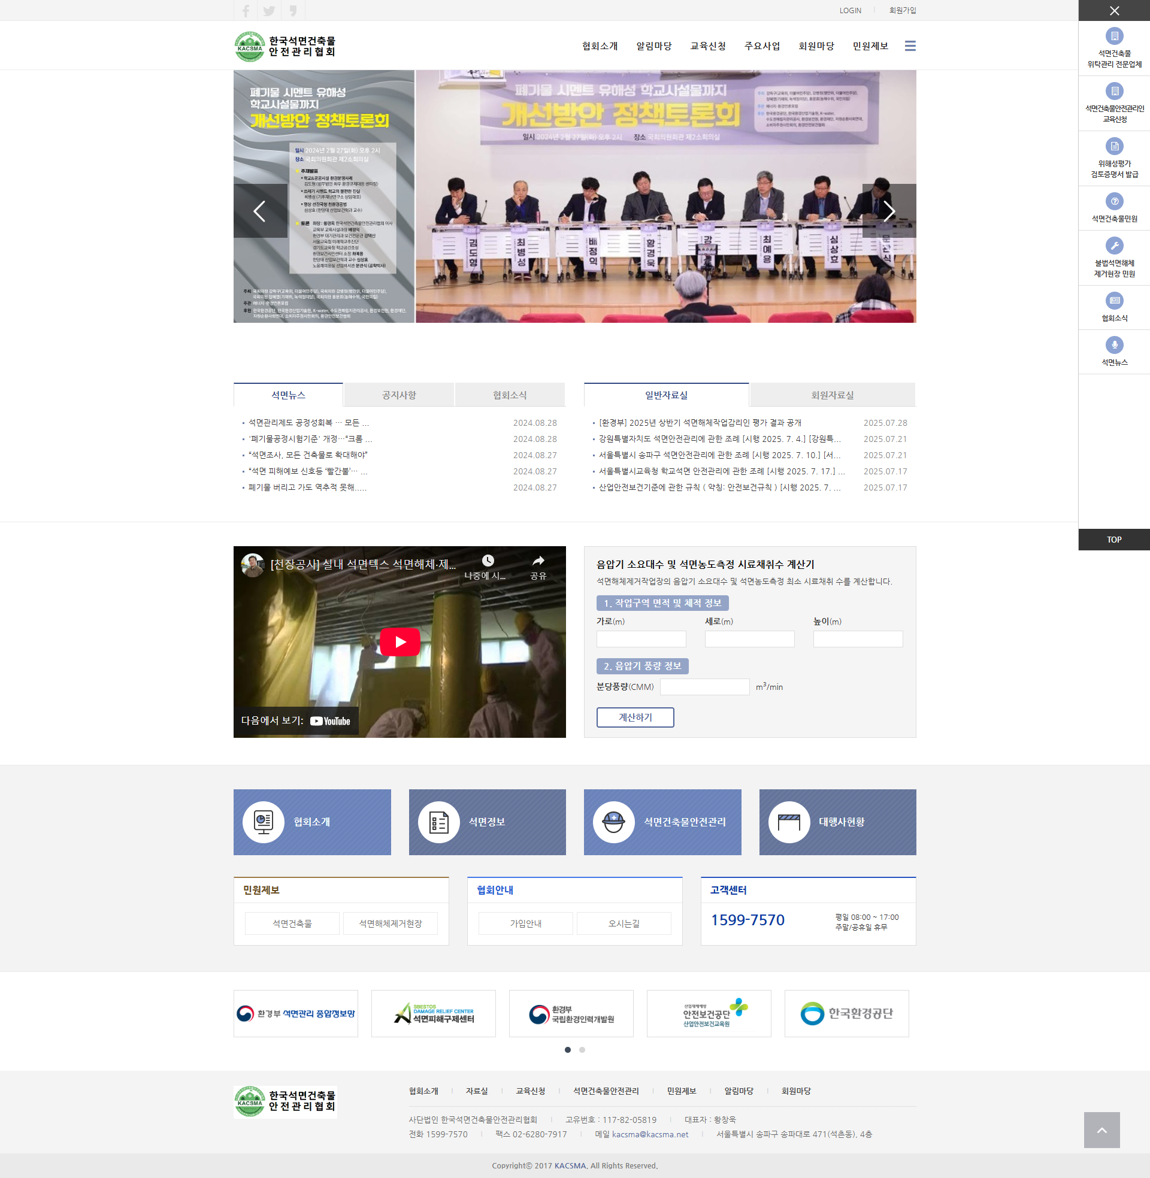The height and width of the screenshot is (1178, 1150).
Task: Open 강원특별자치도 석면안전관리에 관한 조례 item
Action: pos(719,439)
